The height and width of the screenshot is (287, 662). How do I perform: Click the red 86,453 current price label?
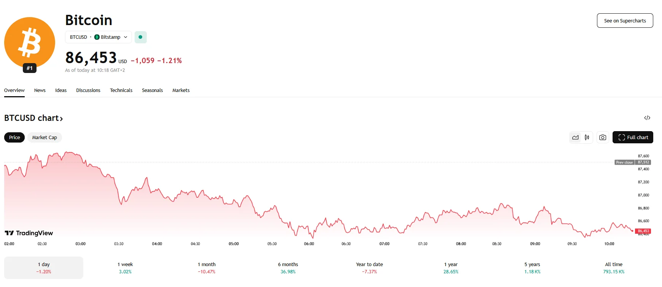643,231
